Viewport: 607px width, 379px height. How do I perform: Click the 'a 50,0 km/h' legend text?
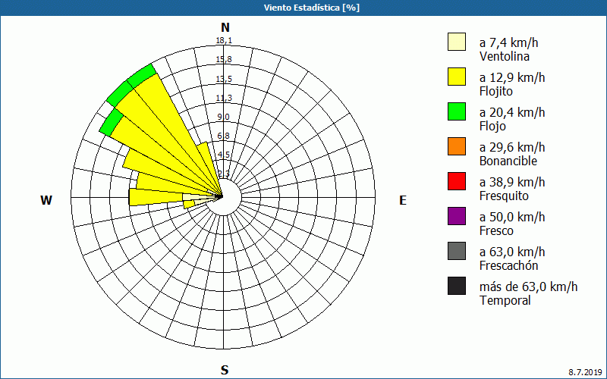[x=512, y=217]
